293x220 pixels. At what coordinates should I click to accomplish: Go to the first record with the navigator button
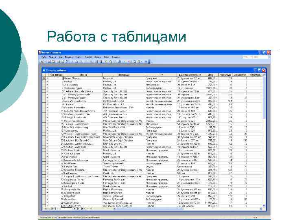(x=53, y=209)
